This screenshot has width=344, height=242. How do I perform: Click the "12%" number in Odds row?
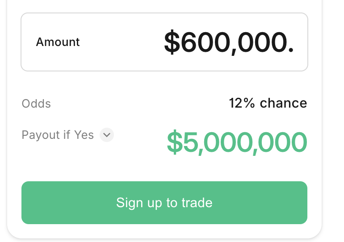242,103
